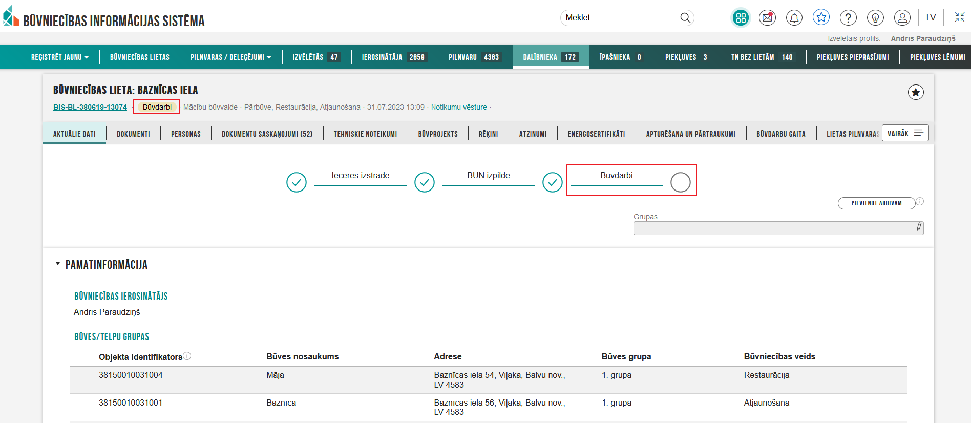
Task: Select object identifier 38150010031004
Action: pos(131,375)
